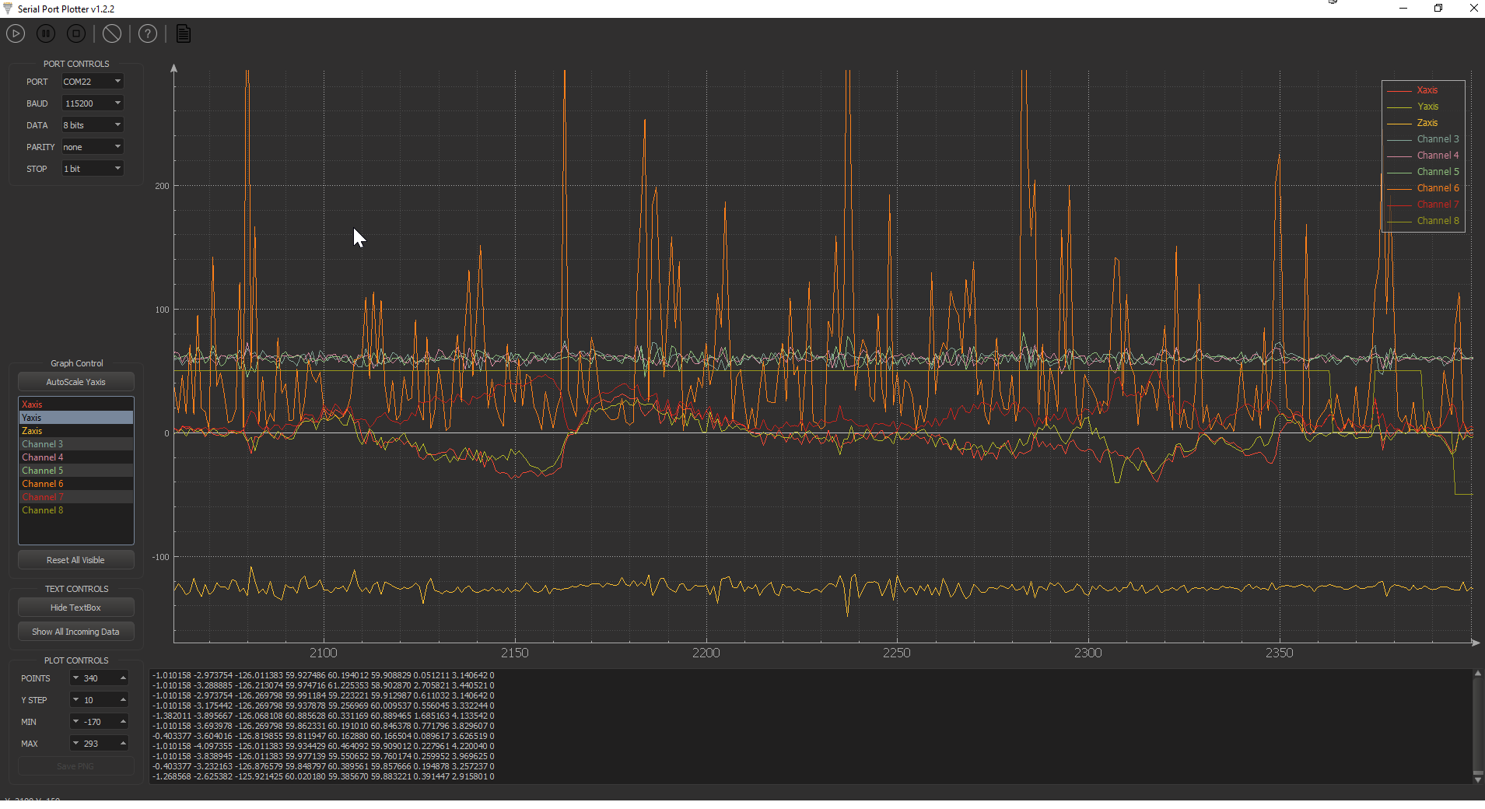
Task: Open Help via the question mark icon
Action: pyautogui.click(x=147, y=33)
